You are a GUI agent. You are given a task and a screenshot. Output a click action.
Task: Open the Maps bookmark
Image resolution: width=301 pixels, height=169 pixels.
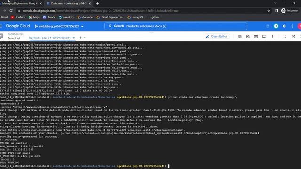(34, 17)
